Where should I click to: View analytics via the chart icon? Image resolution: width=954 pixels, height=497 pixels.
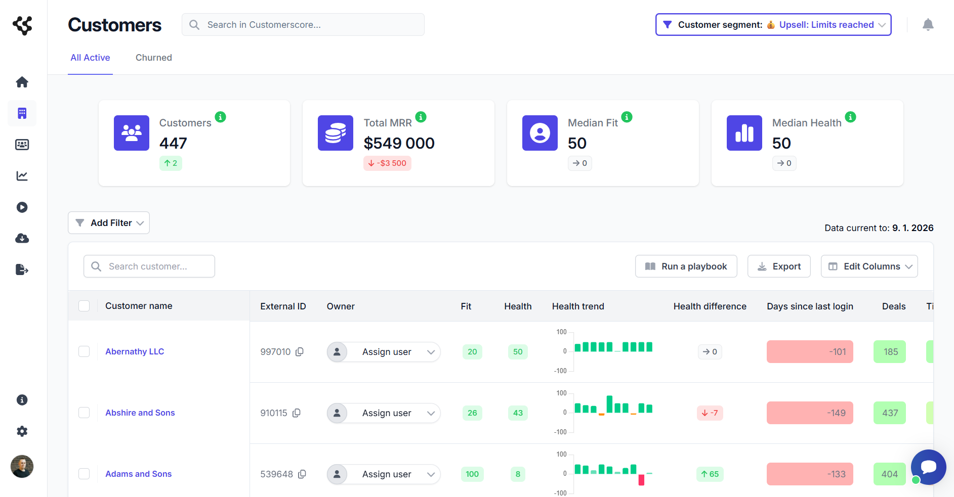pyautogui.click(x=22, y=176)
